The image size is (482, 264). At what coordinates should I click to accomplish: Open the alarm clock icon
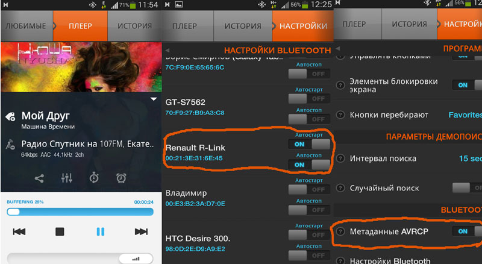(121, 178)
